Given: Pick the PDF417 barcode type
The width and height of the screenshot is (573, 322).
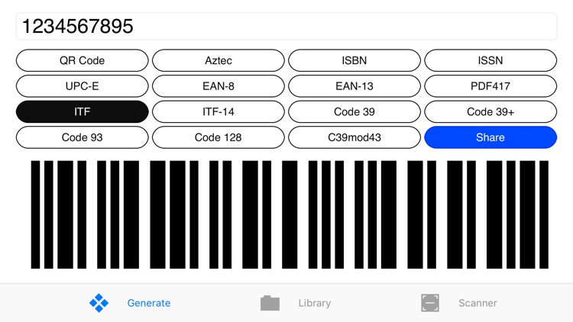Looking at the screenshot, I should (x=490, y=86).
